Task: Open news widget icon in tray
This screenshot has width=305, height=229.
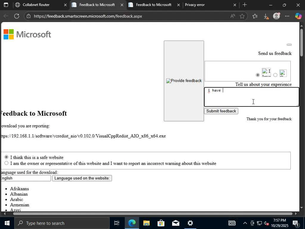Action: coord(232,223)
